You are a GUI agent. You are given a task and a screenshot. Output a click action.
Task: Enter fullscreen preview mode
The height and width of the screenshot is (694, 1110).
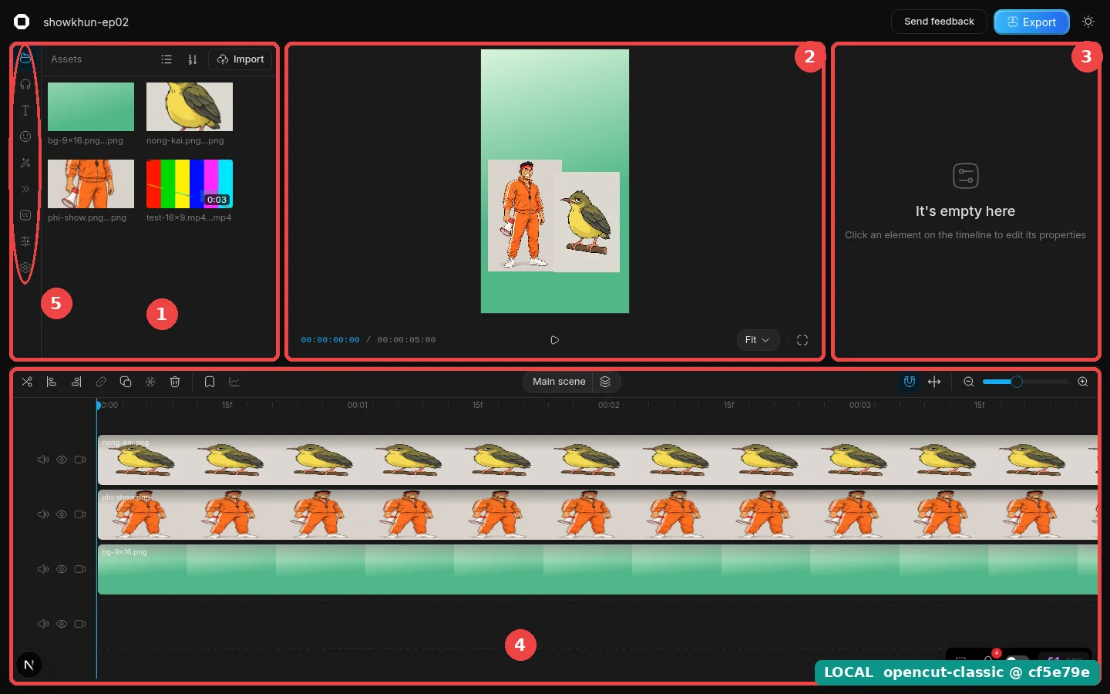802,340
